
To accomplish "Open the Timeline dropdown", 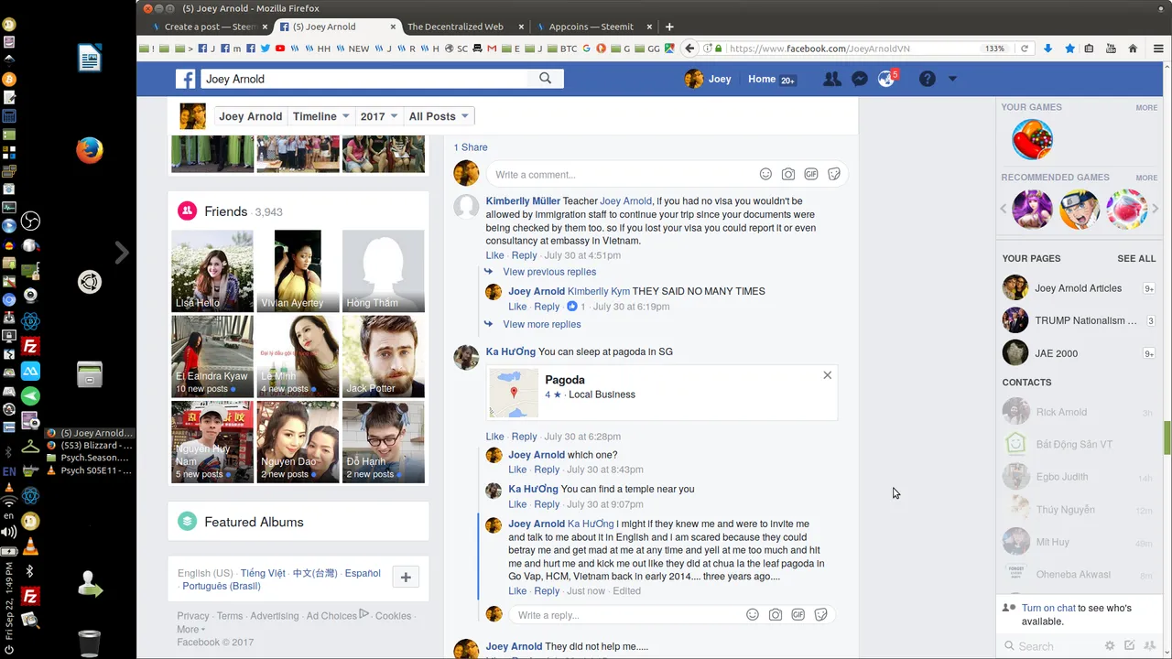I will pos(320,116).
